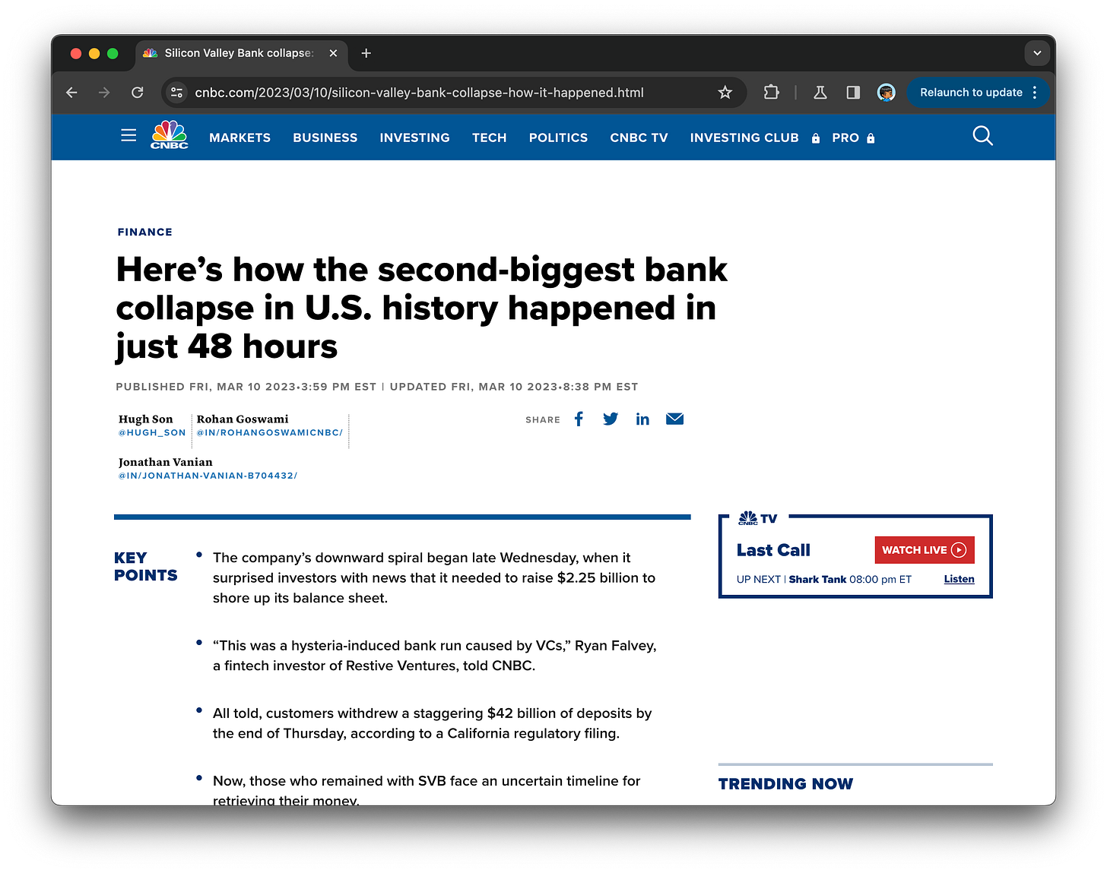Open Chrome Labs flask icon
Viewport: 1107px width, 873px height.
pyautogui.click(x=820, y=93)
